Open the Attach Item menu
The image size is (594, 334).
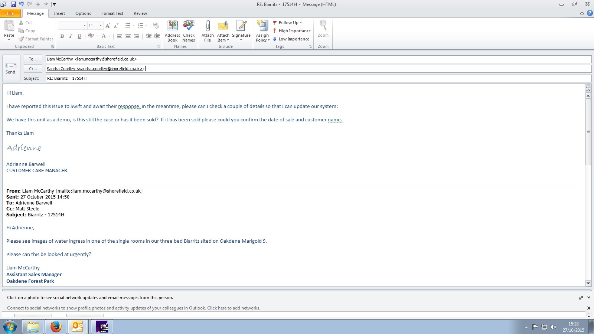click(x=223, y=31)
